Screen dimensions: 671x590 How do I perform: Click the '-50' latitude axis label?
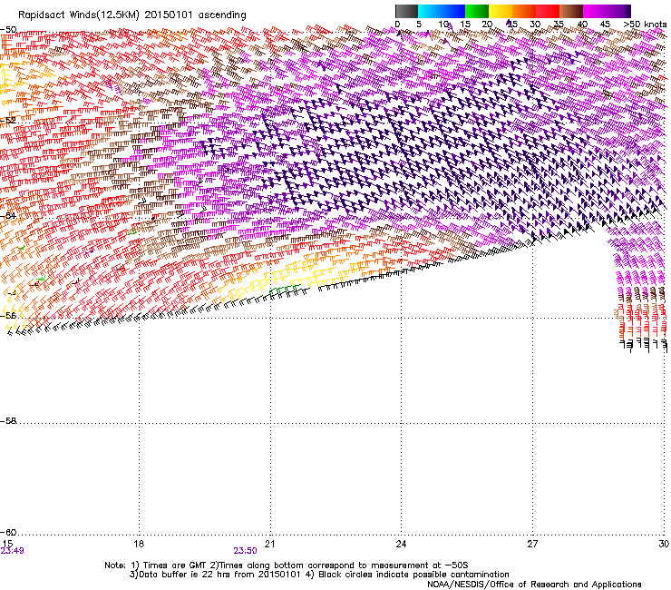[x=8, y=30]
